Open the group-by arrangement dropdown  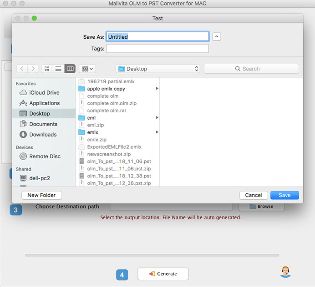[x=87, y=69]
